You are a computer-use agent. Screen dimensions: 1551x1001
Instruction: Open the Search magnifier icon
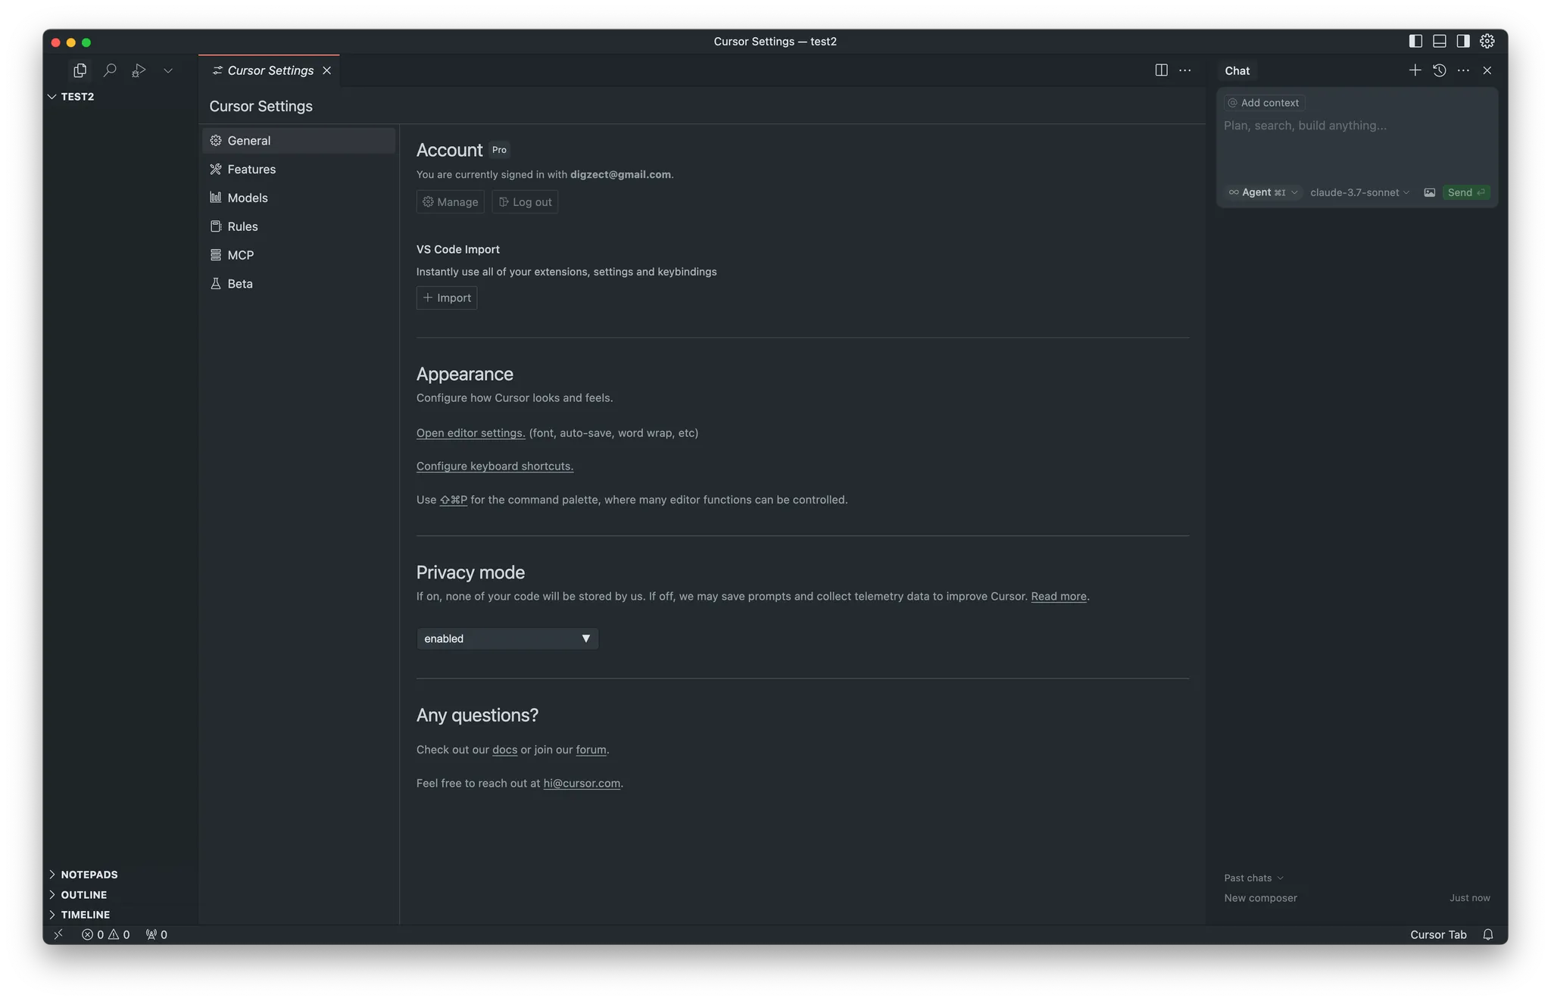pos(110,70)
